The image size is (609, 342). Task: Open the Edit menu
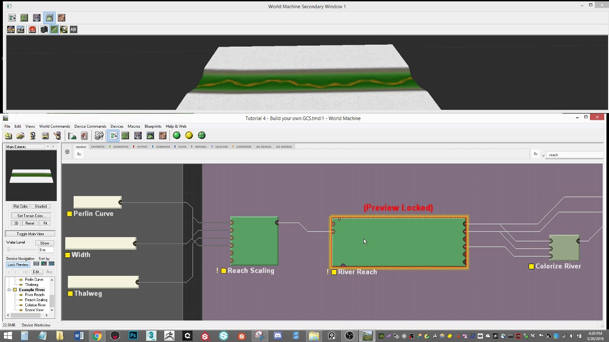pyautogui.click(x=18, y=126)
